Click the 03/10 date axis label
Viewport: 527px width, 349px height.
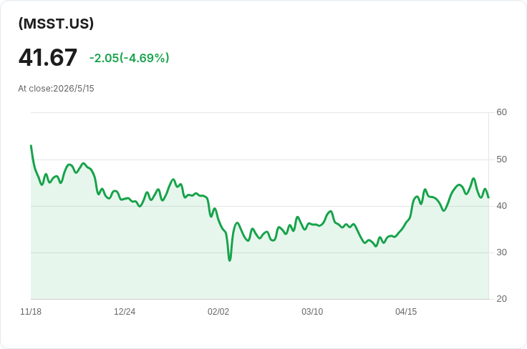coord(312,312)
